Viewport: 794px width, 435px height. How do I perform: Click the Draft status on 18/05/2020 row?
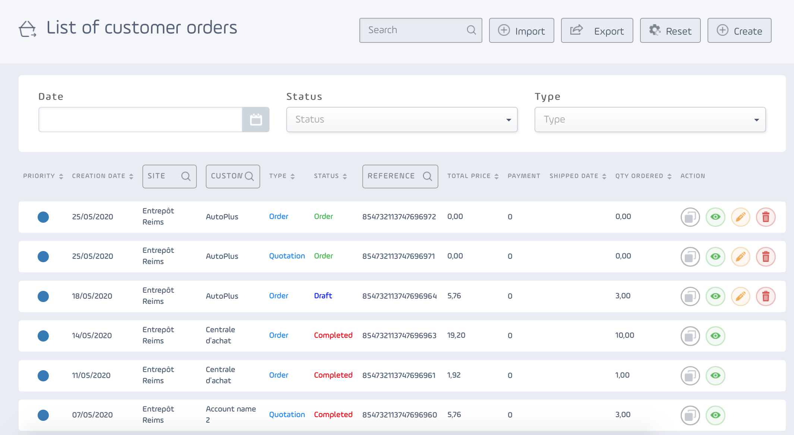pos(323,296)
